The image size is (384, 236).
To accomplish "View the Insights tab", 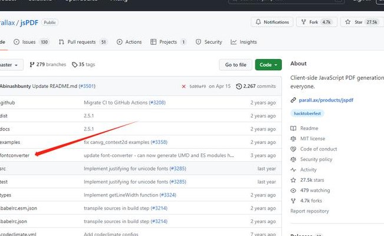I will click(x=244, y=42).
